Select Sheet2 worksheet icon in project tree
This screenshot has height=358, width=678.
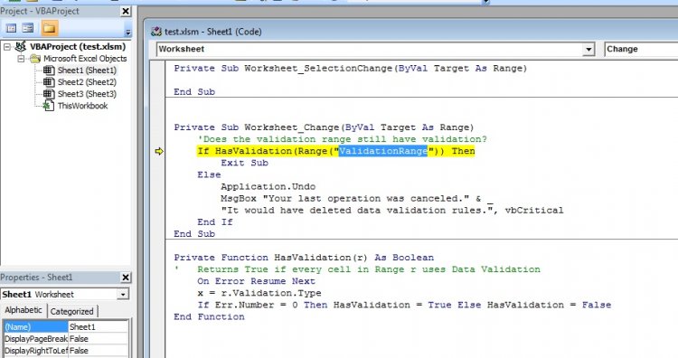pos(49,81)
